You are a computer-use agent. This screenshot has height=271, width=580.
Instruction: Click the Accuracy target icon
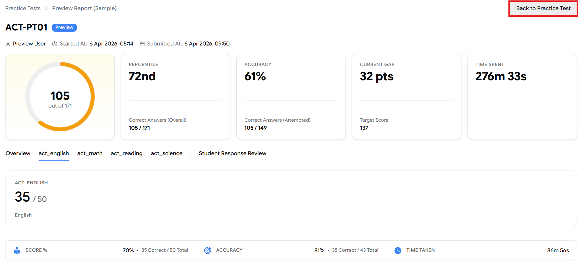(208, 250)
